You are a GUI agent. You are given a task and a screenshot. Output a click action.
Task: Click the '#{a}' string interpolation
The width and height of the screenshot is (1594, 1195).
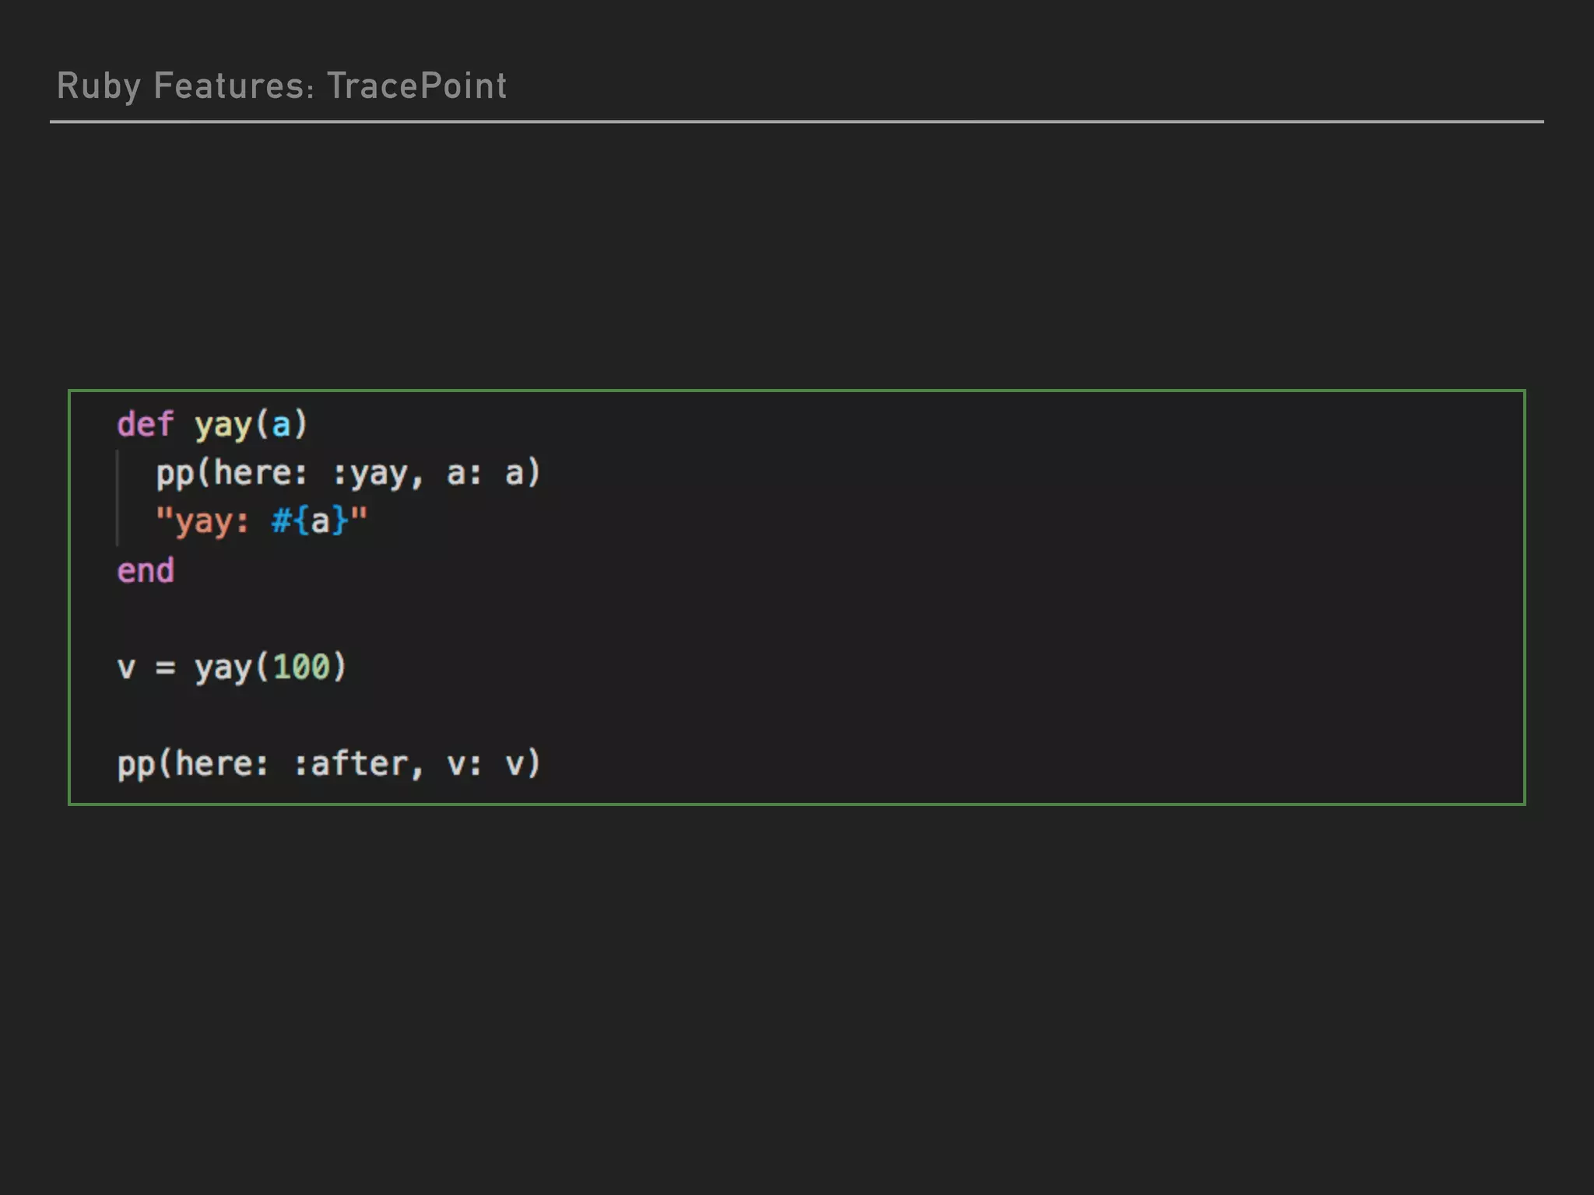coord(309,521)
